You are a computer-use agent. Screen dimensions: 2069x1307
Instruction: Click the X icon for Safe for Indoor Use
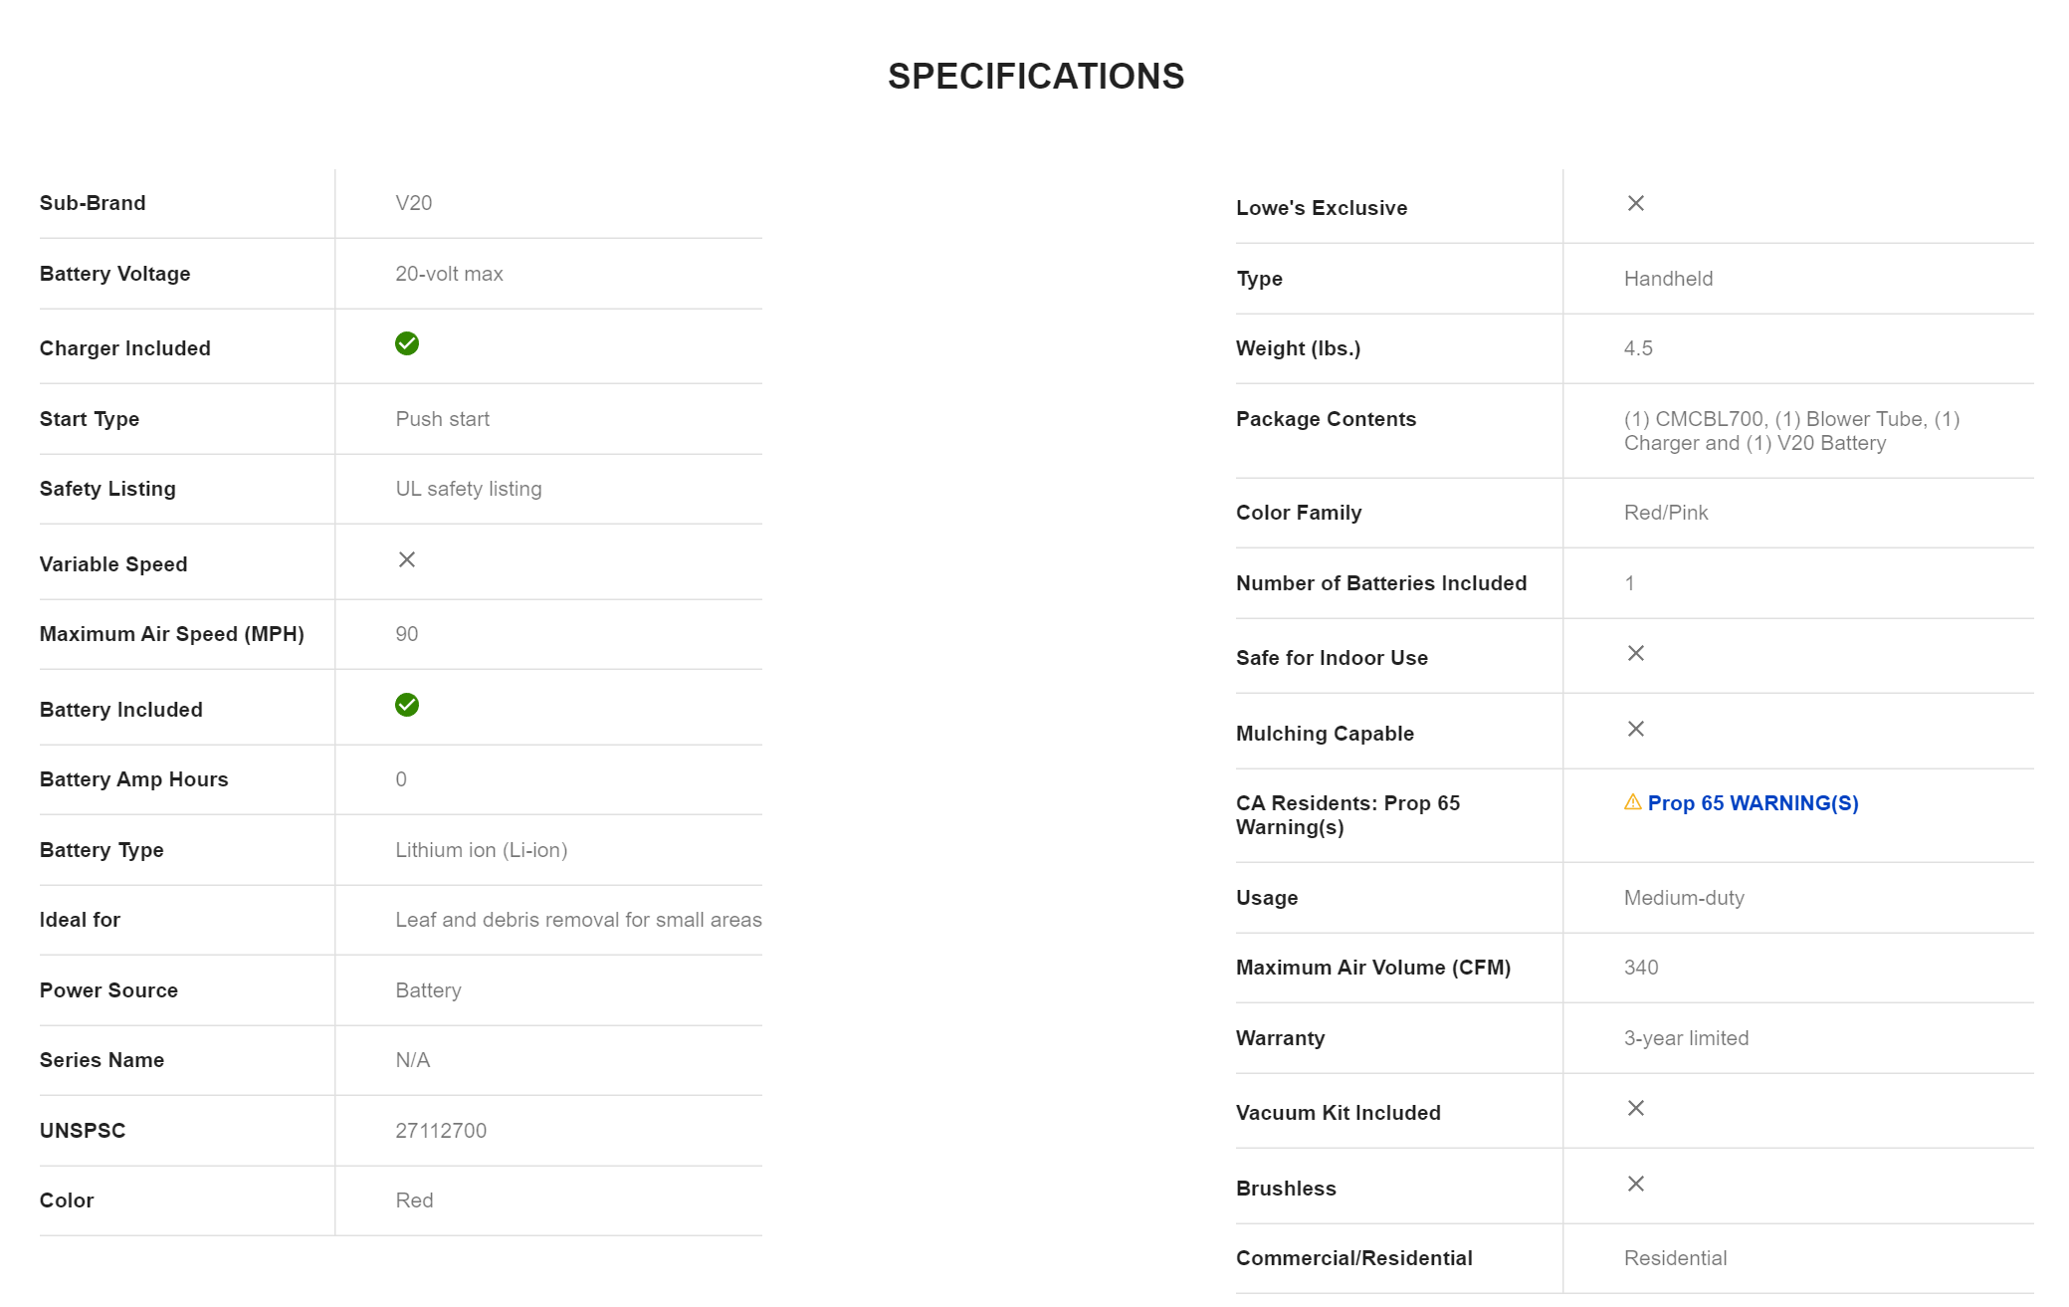coord(1635,653)
